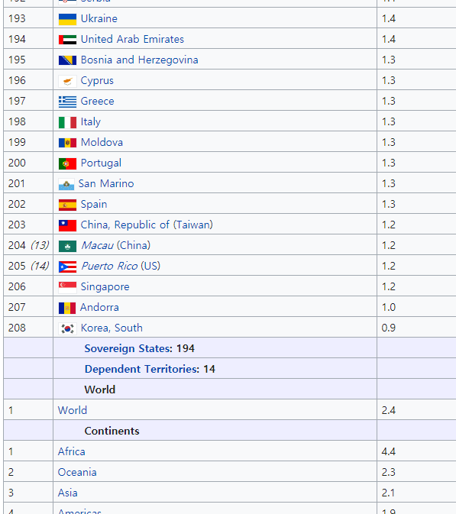Image resolution: width=456 pixels, height=514 pixels.
Task: Click the Ukraine flag icon
Action: click(67, 19)
